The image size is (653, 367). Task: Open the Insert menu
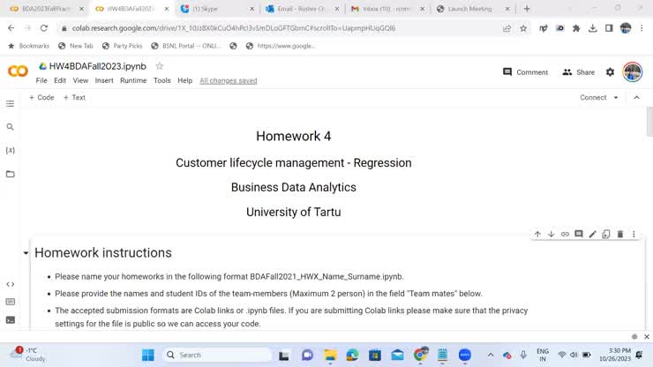point(104,81)
